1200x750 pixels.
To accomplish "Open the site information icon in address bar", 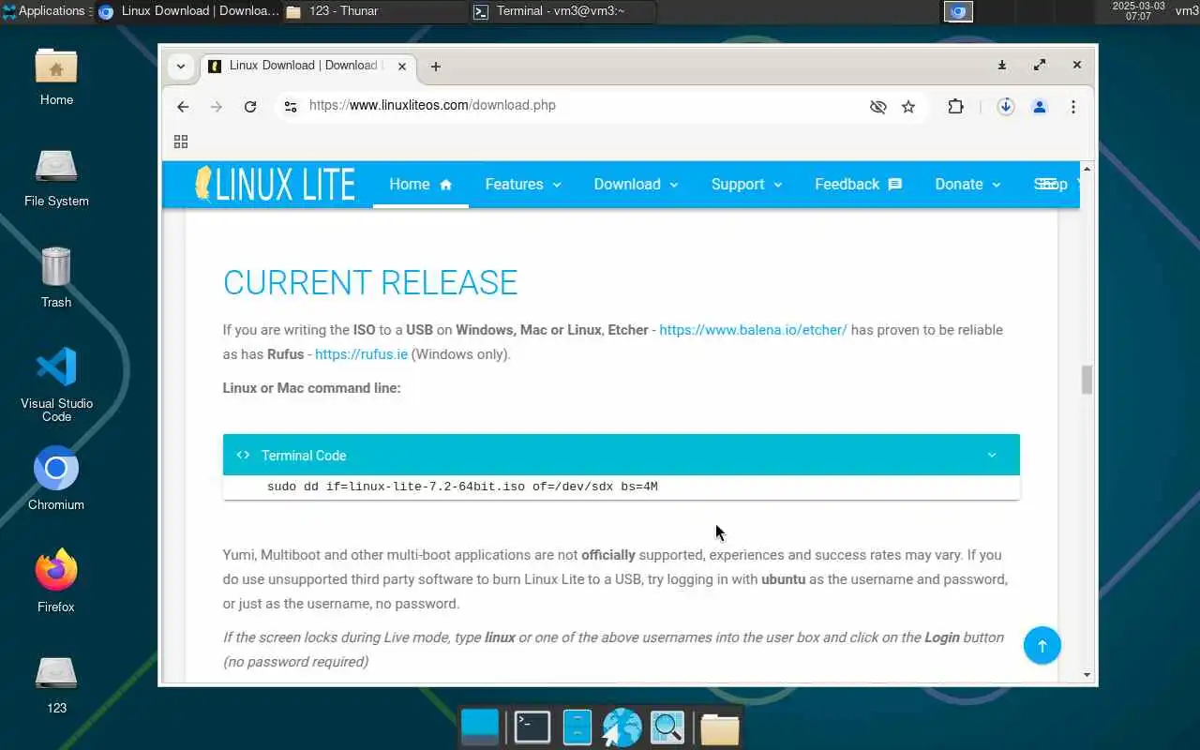I will click(291, 107).
